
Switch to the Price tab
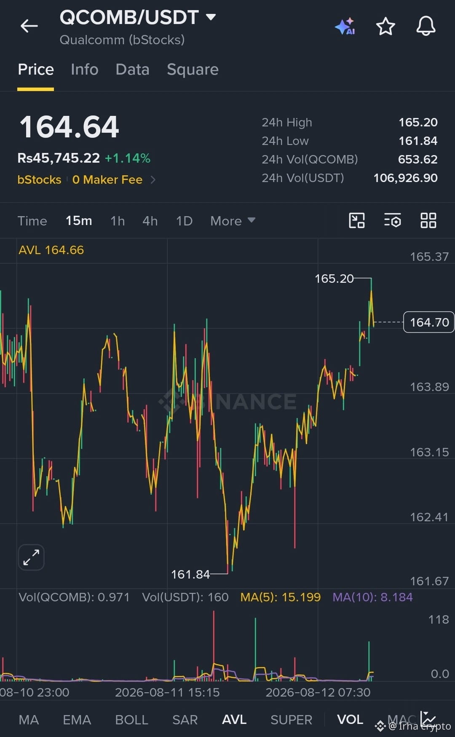pos(36,70)
